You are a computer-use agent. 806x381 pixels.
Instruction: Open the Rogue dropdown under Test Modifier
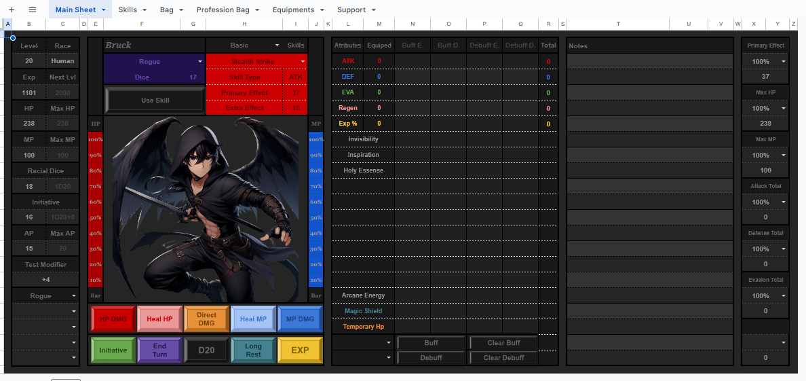[74, 296]
